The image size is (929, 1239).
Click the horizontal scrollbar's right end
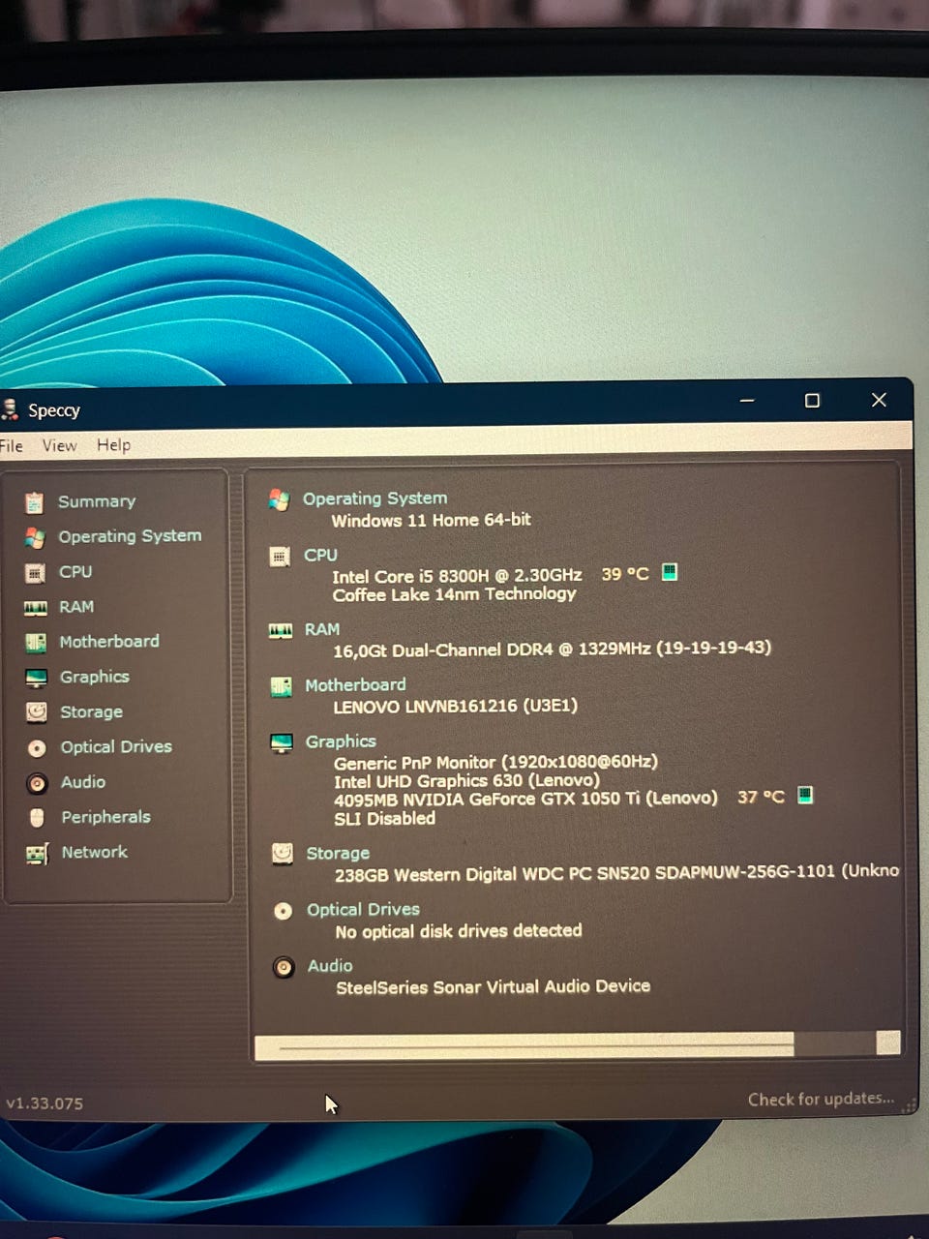887,1043
